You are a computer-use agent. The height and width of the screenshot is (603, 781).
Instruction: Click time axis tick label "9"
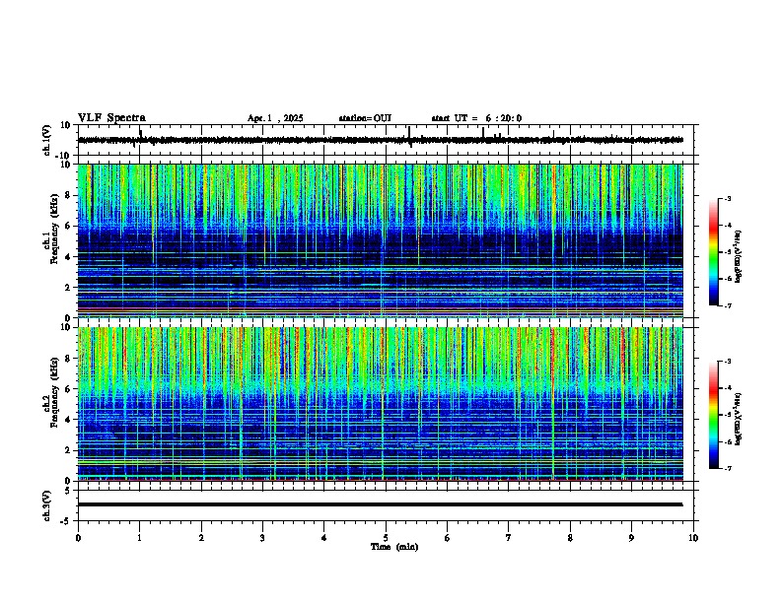pyautogui.click(x=631, y=538)
